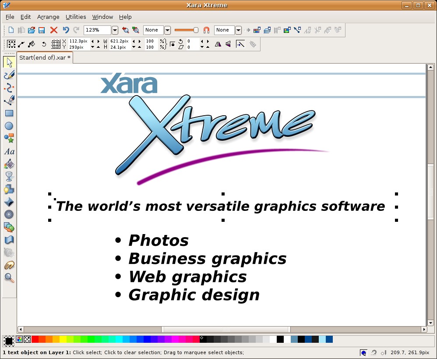Open the Layer gallery
Viewport: 437px width, 359px height.
(267, 30)
